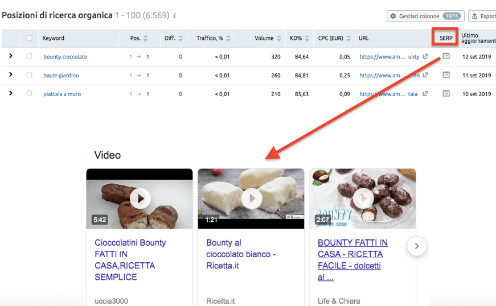This screenshot has height=306, width=496.
Task: Sort table by Diff. column arrows
Action: 181,38
